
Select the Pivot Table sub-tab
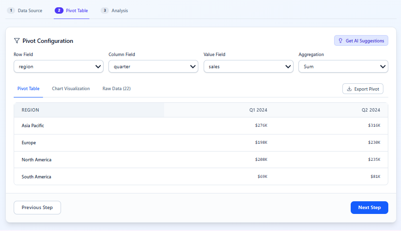point(28,89)
